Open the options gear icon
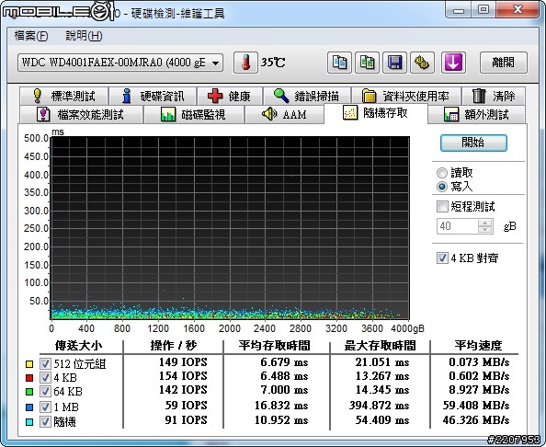 422,63
